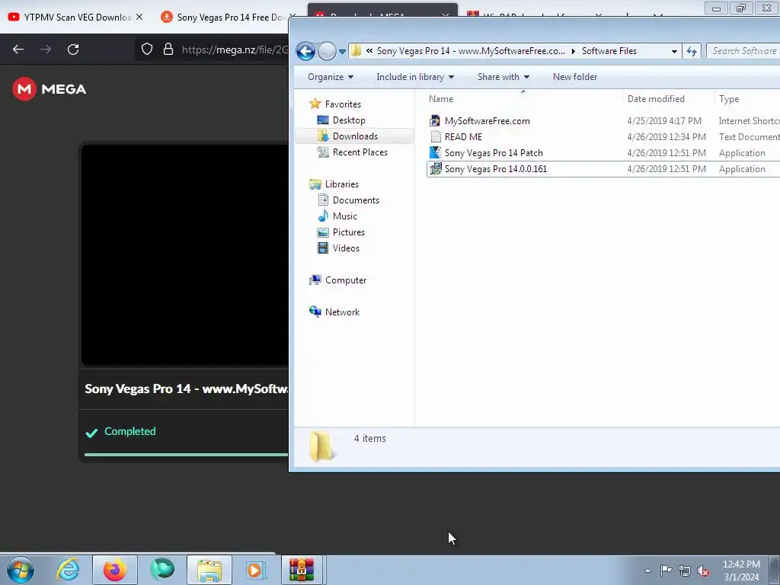This screenshot has width=780, height=585.
Task: Switch to the Sony Vegas Pro 14 Free Download tab
Action: tap(223, 18)
